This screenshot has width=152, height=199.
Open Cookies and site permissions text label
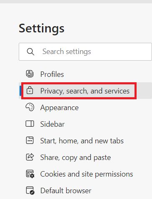pyautogui.click(x=87, y=174)
